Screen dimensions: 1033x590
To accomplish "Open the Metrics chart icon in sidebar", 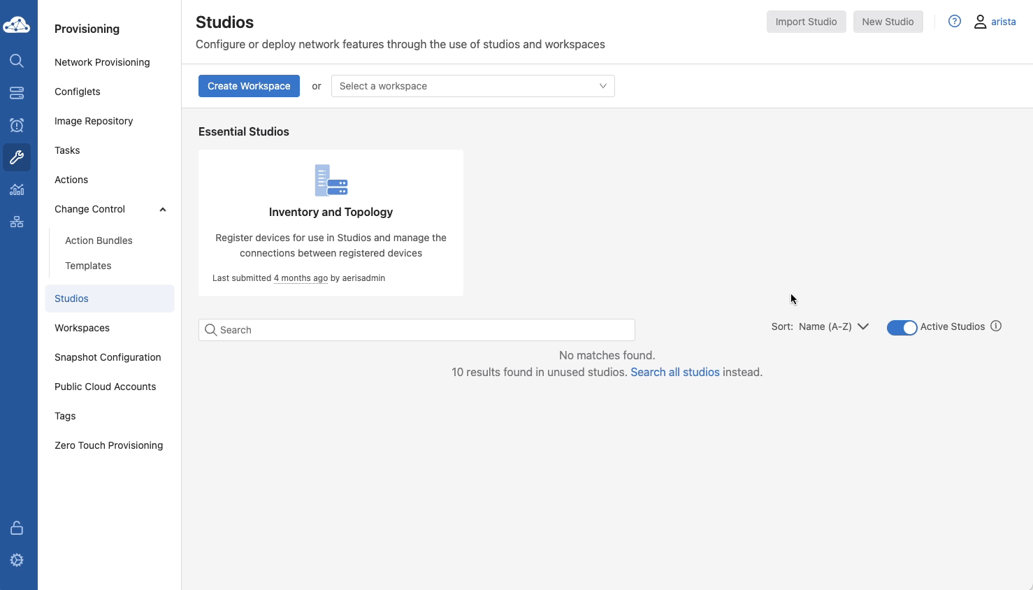I will coord(17,189).
